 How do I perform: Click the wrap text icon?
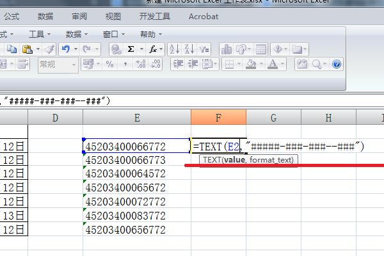click(x=23, y=64)
